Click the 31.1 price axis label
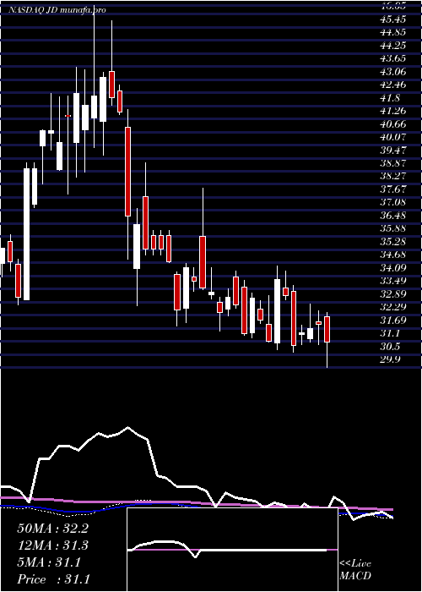Image resolution: width=422 pixels, height=592 pixels. click(392, 333)
